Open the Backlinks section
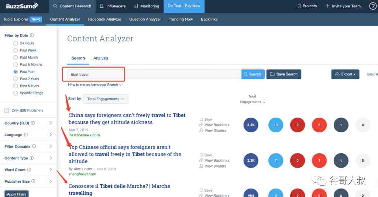Viewport: 378px width, 197px height. pyautogui.click(x=209, y=19)
